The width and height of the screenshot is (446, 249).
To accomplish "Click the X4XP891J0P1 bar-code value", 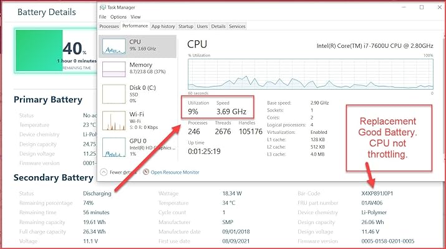I will coord(377,194).
